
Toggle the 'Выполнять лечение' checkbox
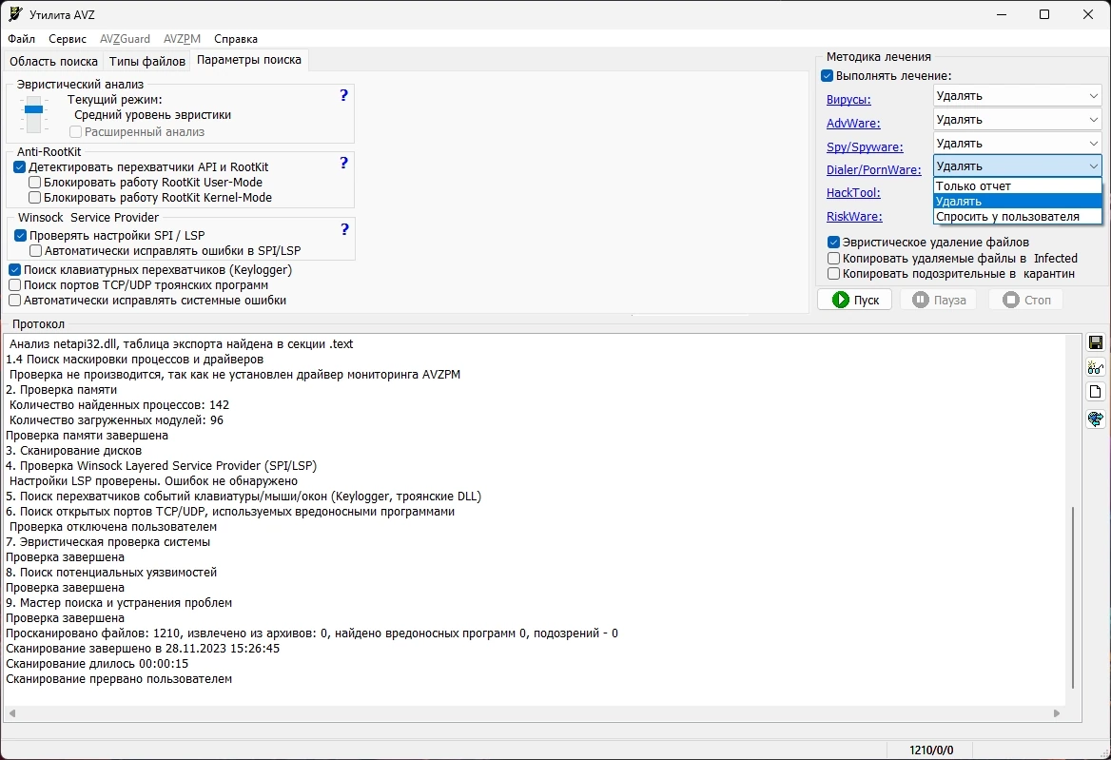[827, 76]
